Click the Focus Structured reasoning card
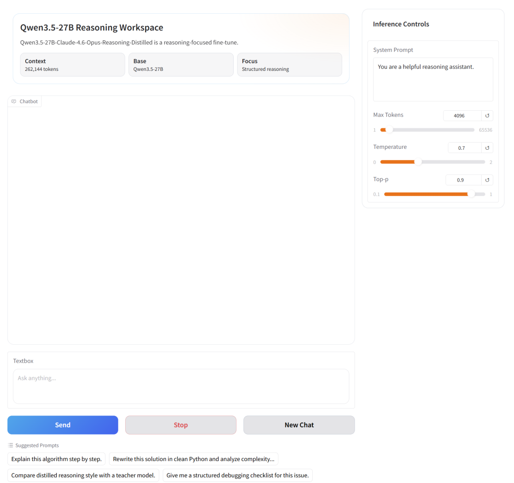The width and height of the screenshot is (514, 483). coord(289,65)
